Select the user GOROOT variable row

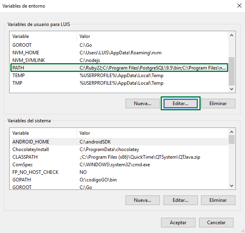(120, 45)
